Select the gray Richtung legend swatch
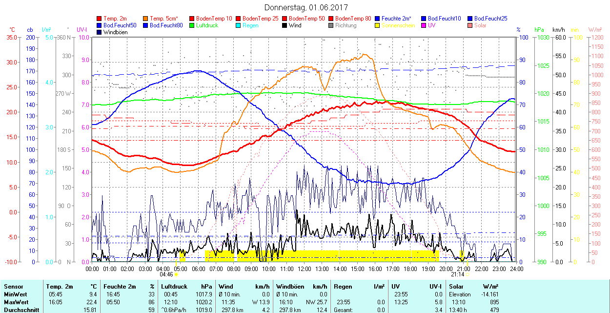 click(331, 25)
